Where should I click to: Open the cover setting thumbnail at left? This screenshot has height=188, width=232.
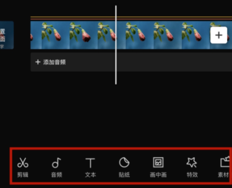pyautogui.click(x=7, y=35)
